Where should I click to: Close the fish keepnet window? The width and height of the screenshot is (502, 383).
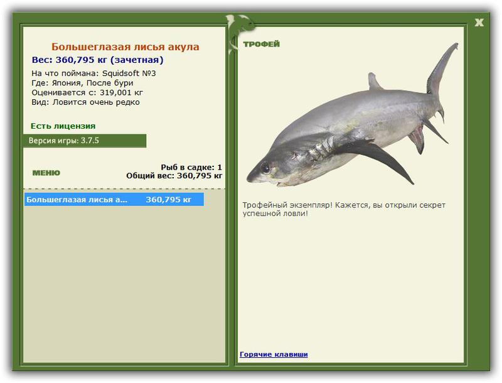pyautogui.click(x=479, y=23)
